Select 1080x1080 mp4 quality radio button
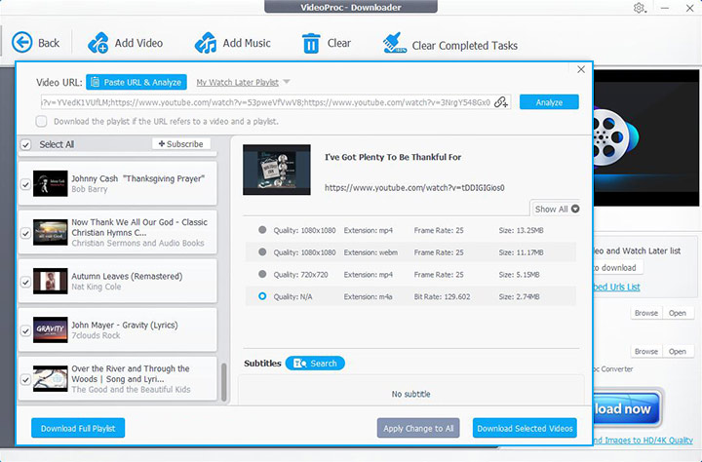Viewport: 702px width, 462px height. pos(262,230)
